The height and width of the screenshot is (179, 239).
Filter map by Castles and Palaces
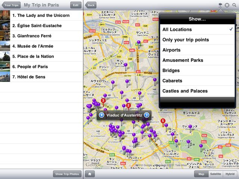tap(197, 91)
